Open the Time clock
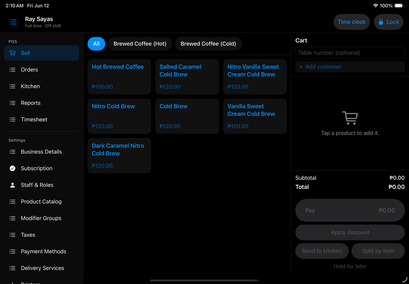Image resolution: width=409 pixels, height=284 pixels. coord(351,22)
